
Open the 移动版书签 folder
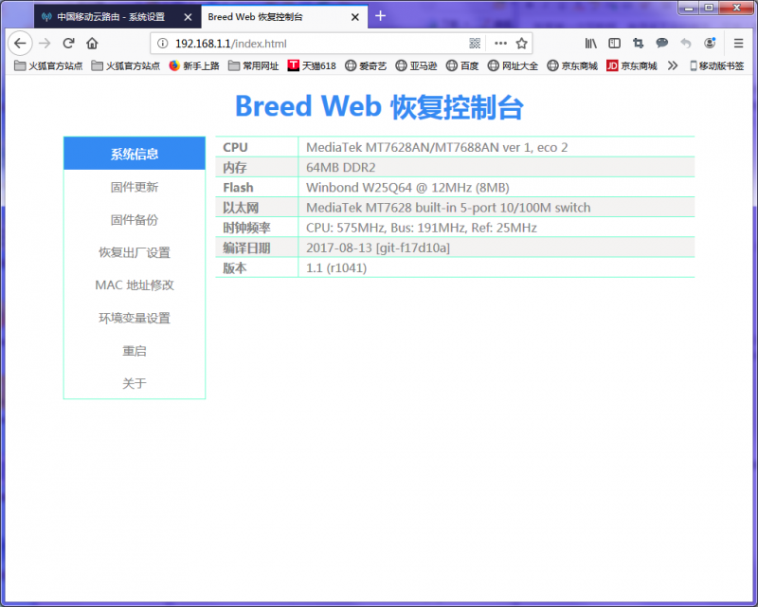coord(716,65)
